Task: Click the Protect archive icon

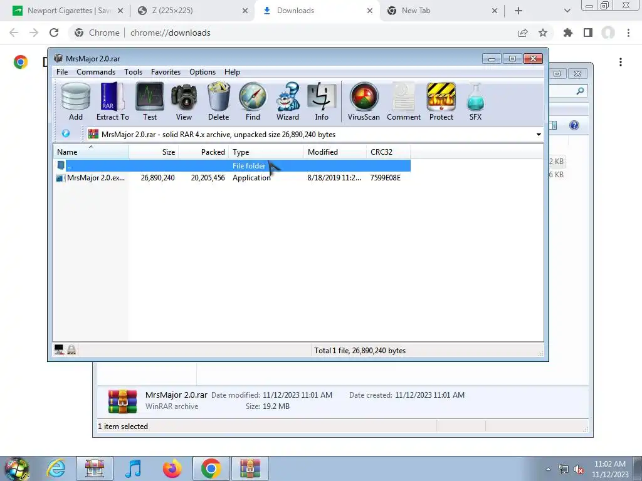Action: (441, 101)
